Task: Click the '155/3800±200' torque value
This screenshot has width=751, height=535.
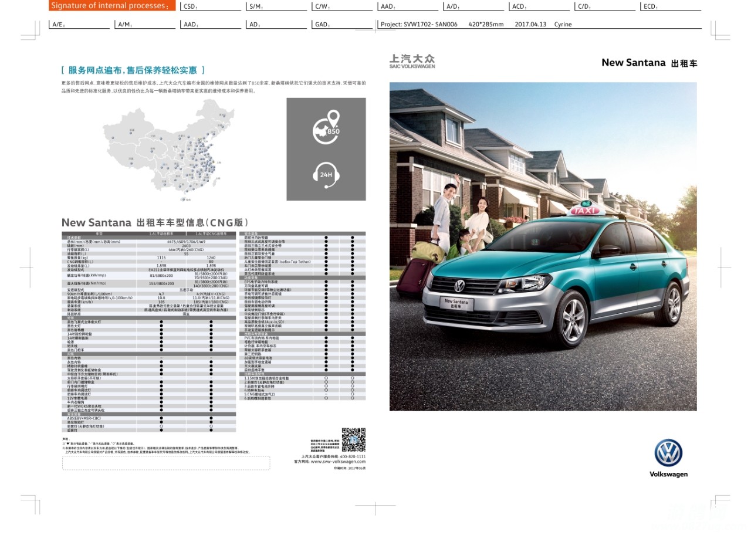Action: tap(161, 283)
